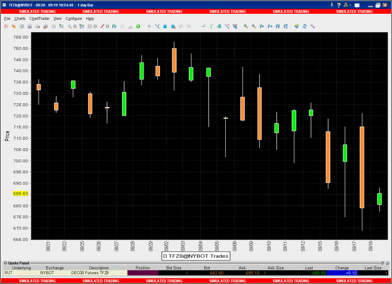Open the chart time period clock icon
Viewport: 392px width, 284px height.
point(22,27)
